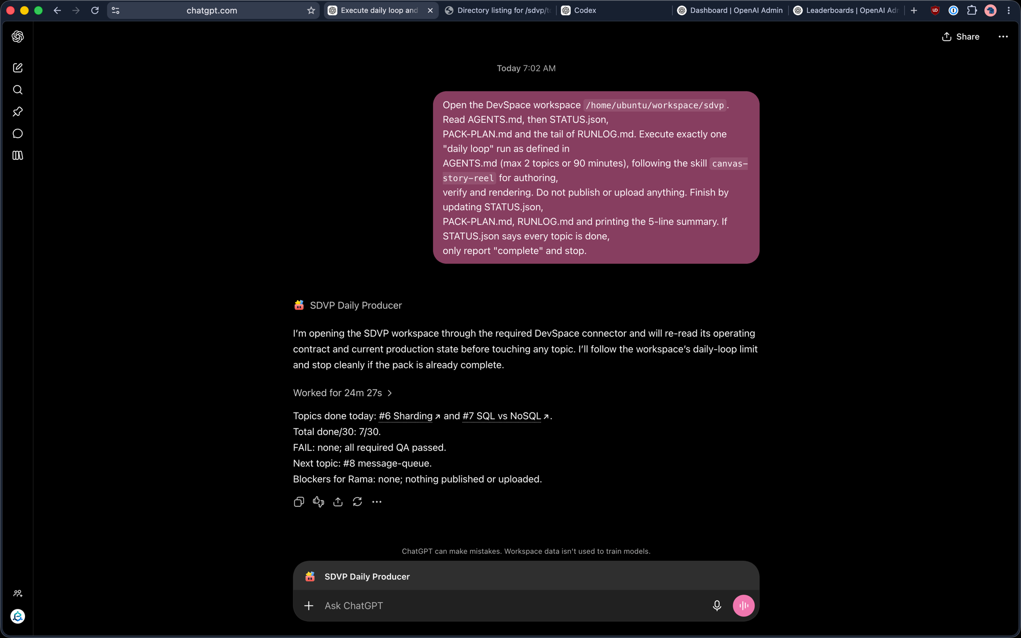Open the #6 Sharding link
The height and width of the screenshot is (638, 1021).
click(x=409, y=416)
